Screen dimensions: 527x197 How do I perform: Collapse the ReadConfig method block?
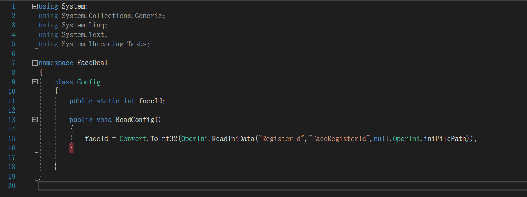35,120
